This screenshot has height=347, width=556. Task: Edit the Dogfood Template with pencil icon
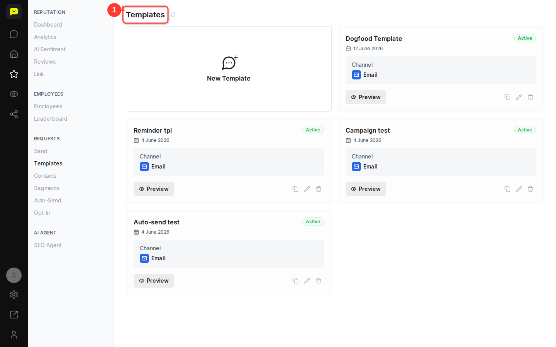[519, 97]
